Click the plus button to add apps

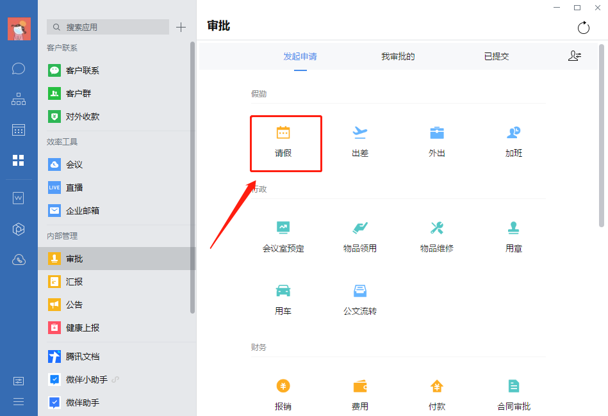pos(181,27)
